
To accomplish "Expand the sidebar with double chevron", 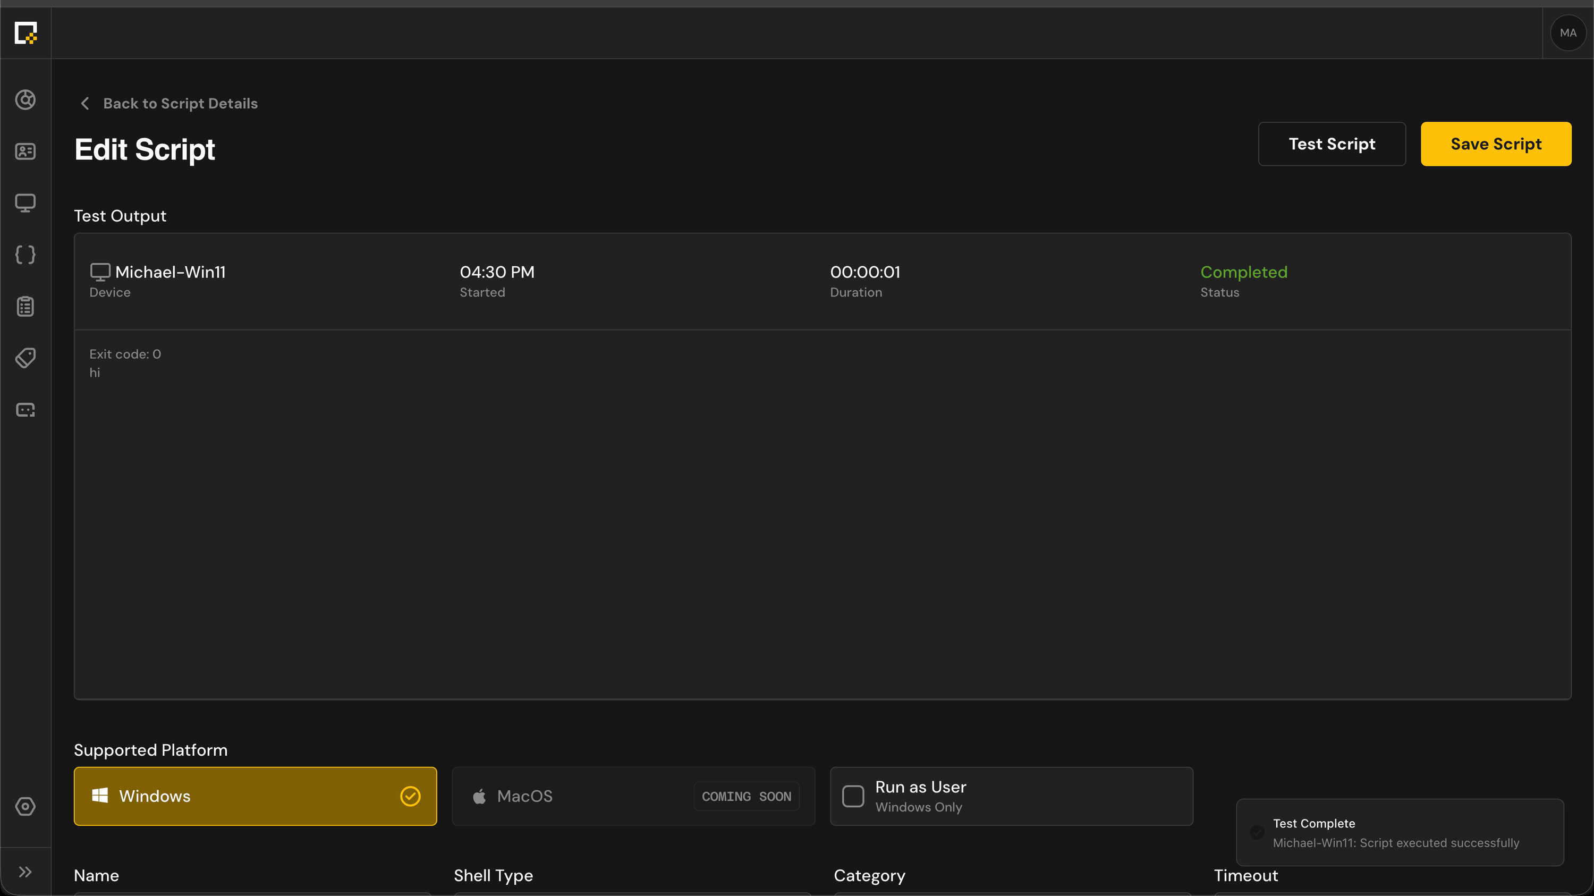I will tap(26, 872).
